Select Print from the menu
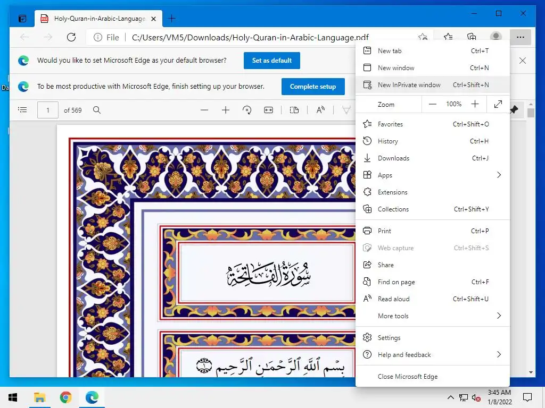Screen dimensions: 545x408 tap(432, 231)
